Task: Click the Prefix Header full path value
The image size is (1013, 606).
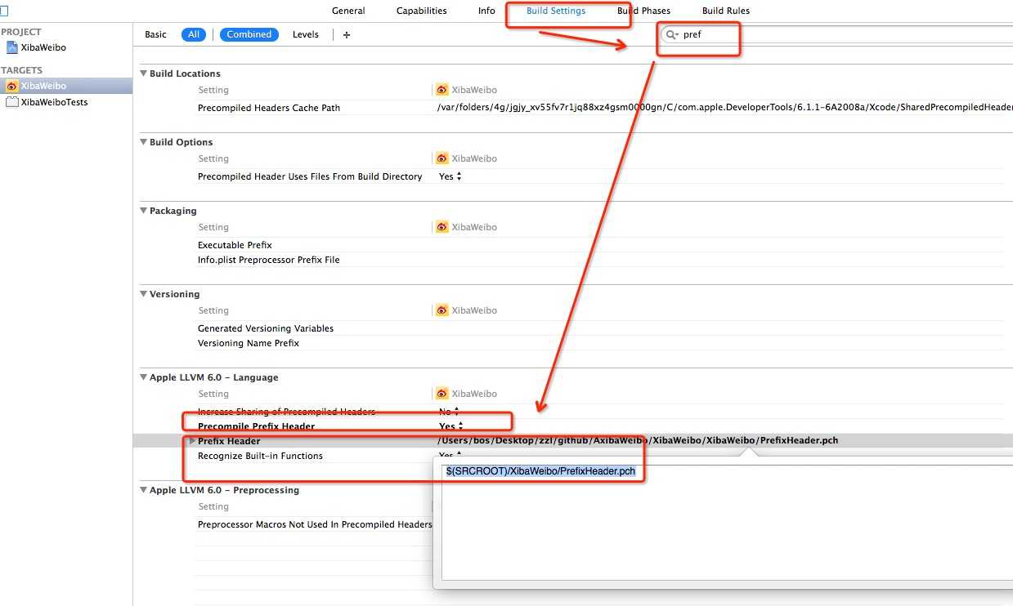Action: tap(638, 441)
